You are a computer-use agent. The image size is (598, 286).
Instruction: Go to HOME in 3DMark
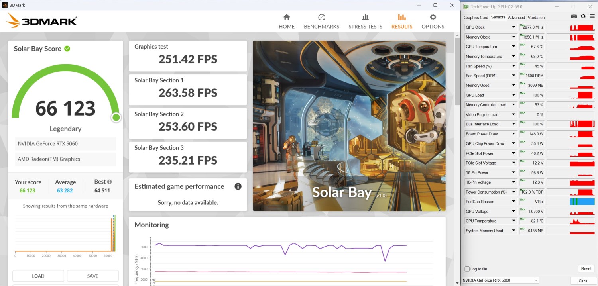tap(286, 22)
